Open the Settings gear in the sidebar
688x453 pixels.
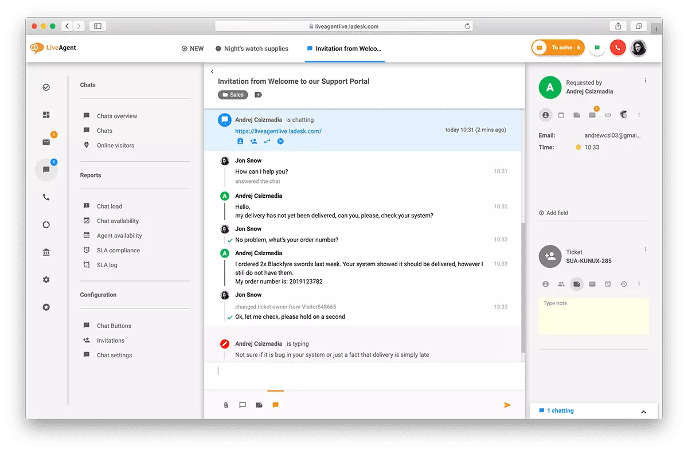point(46,279)
